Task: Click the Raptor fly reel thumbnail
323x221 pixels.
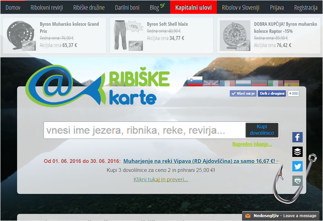Action: (x=235, y=35)
